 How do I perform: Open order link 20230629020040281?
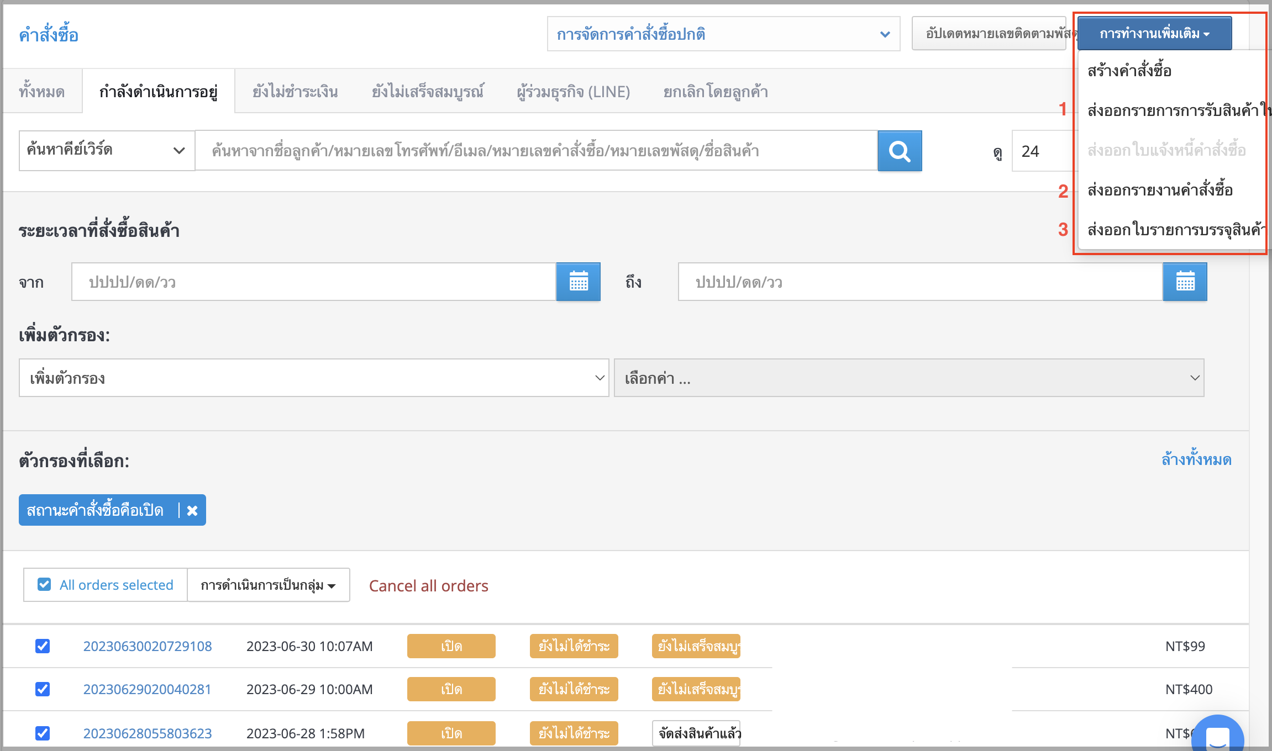pyautogui.click(x=148, y=689)
